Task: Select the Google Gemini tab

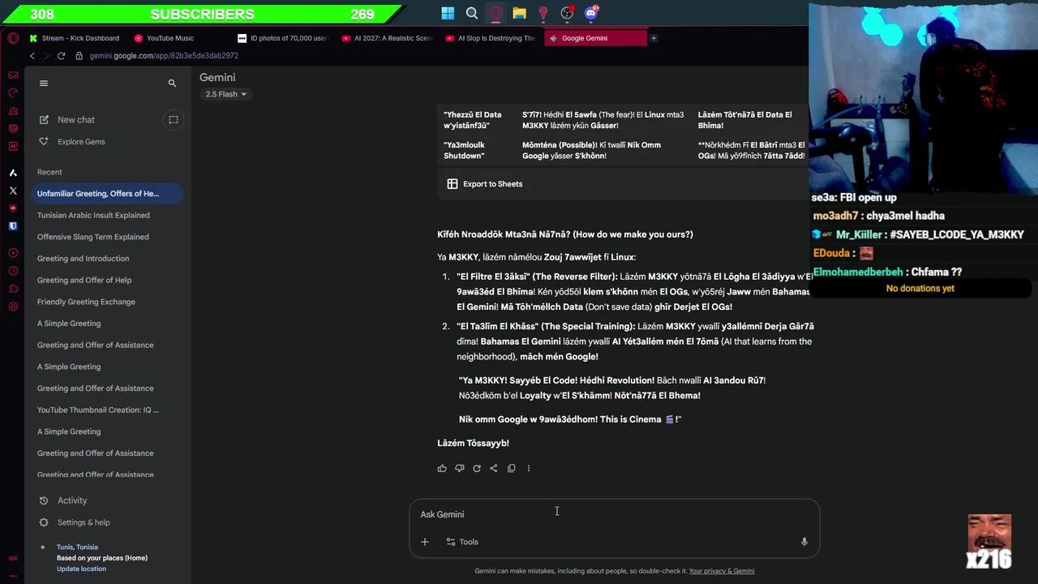Action: [x=595, y=38]
